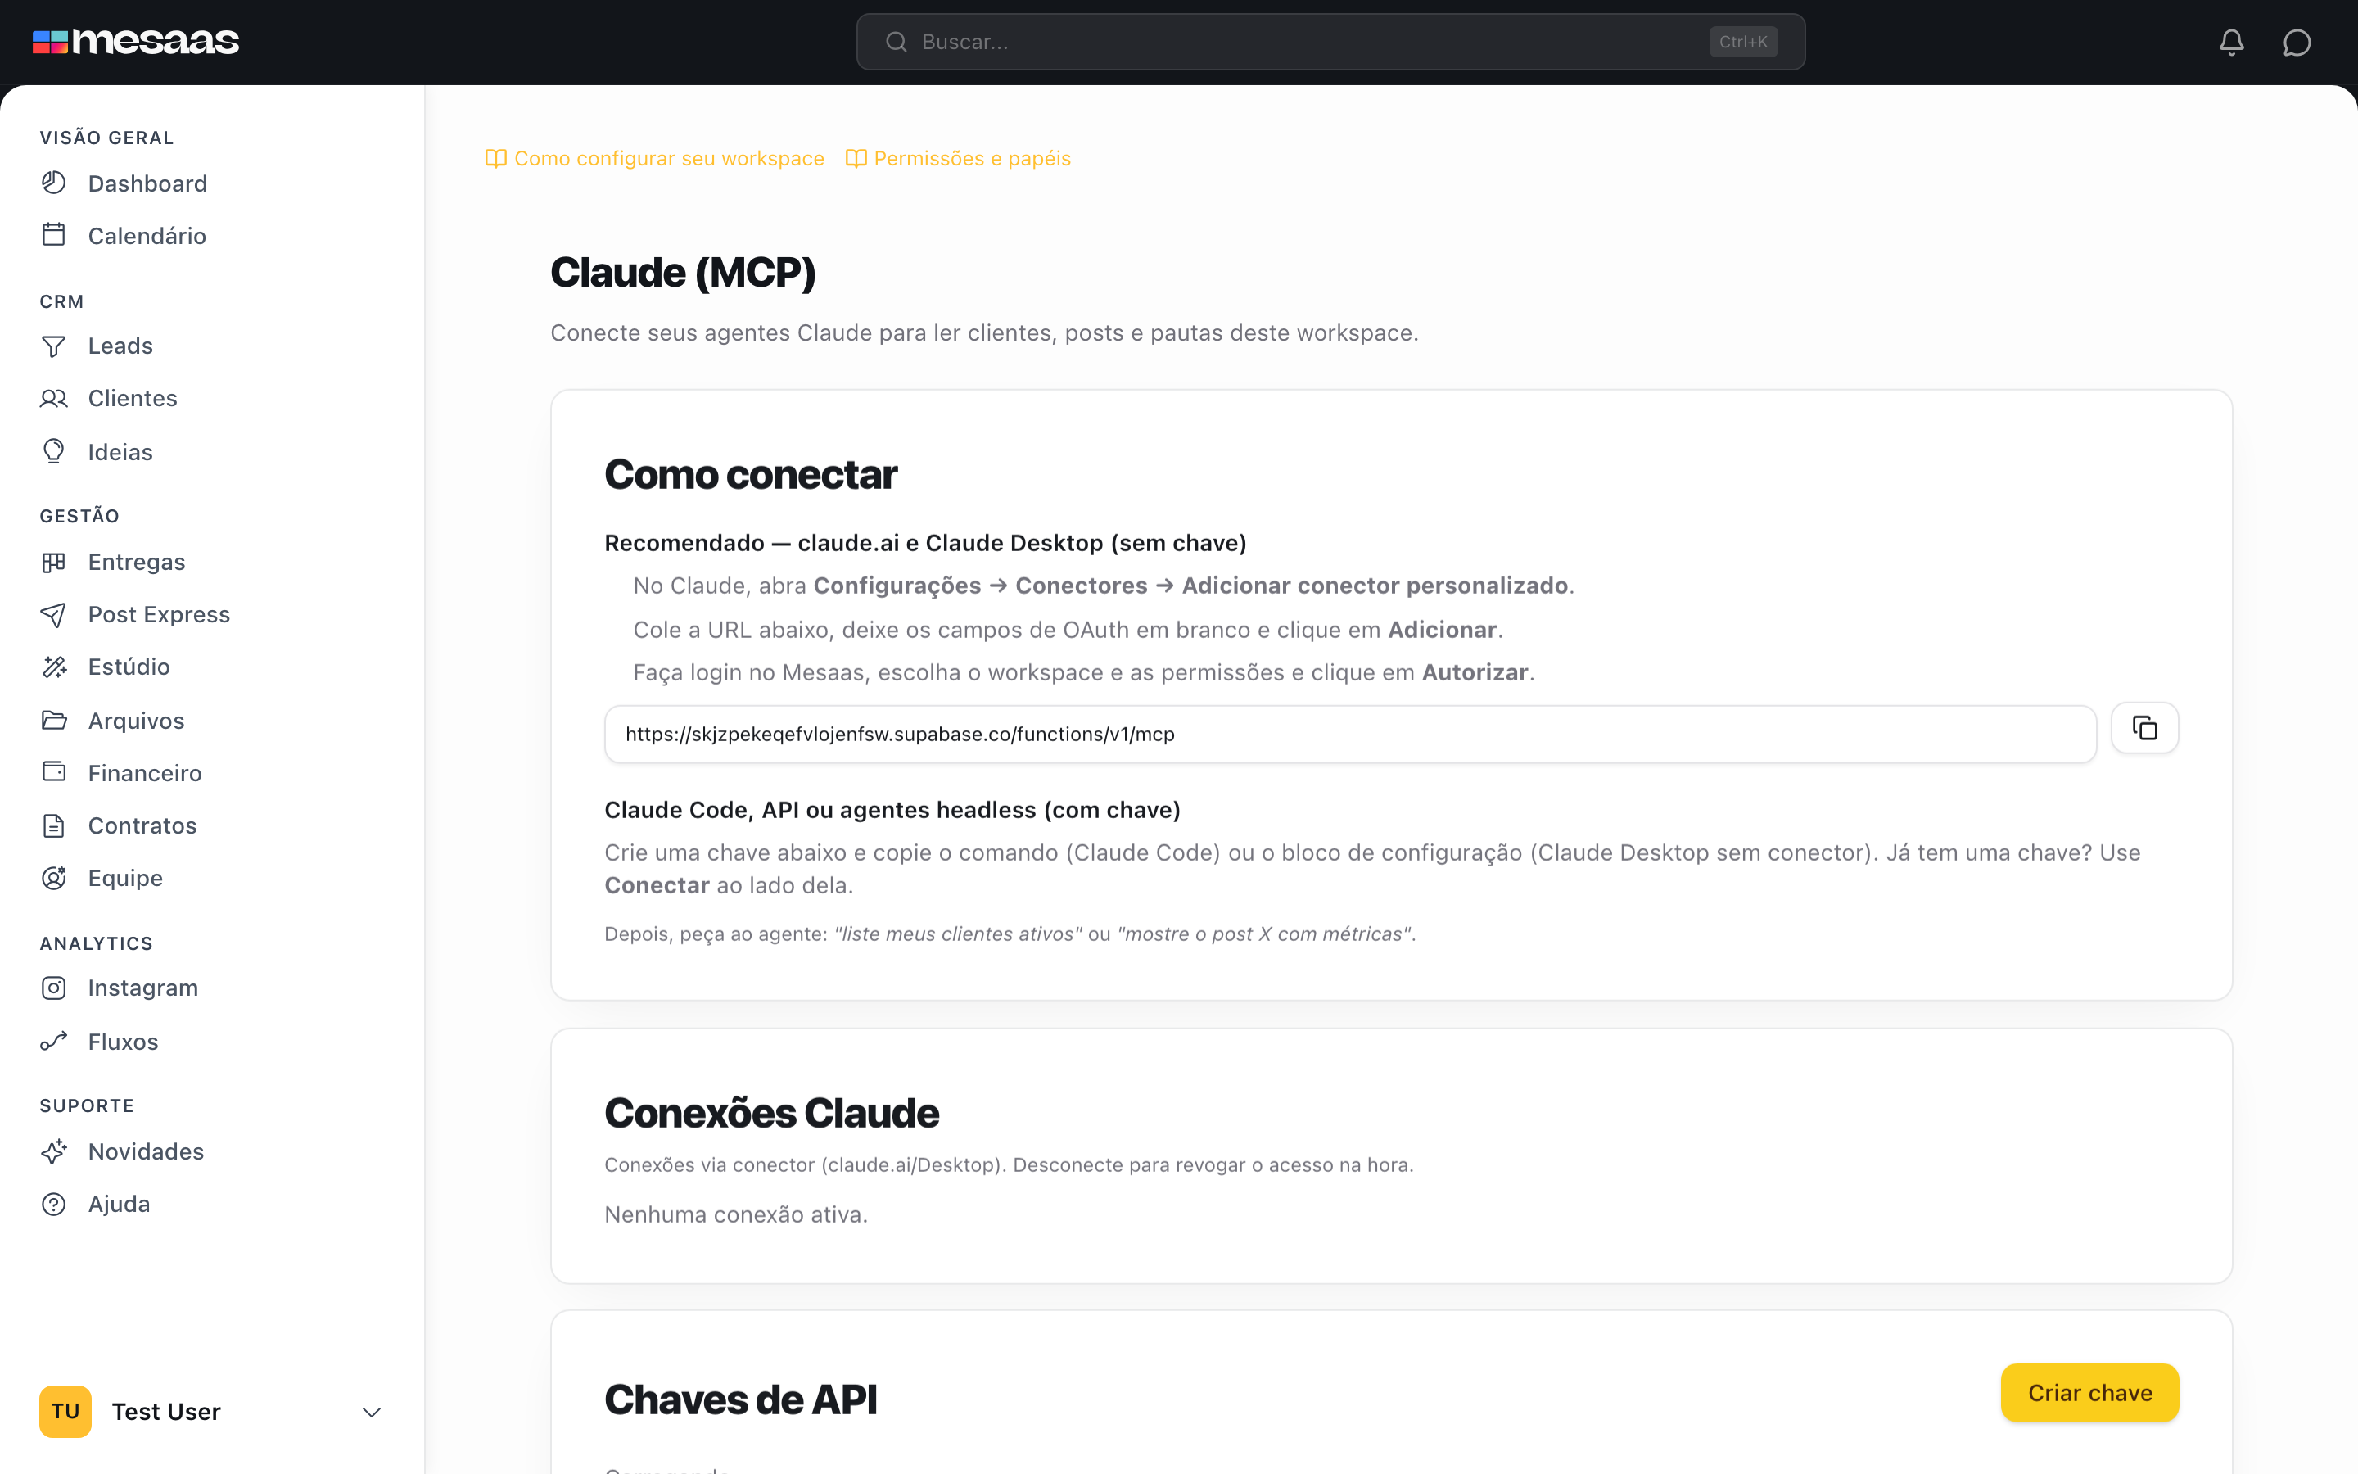Click the CRM section label

(61, 301)
